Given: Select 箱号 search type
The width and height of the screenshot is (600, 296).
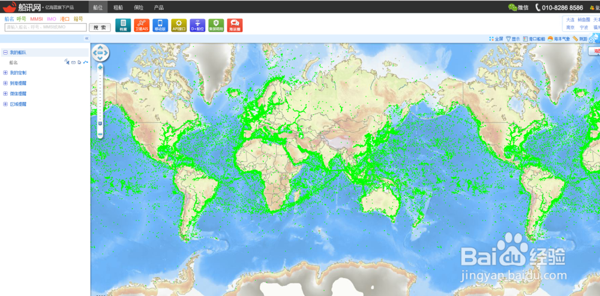Looking at the screenshot, I should pyautogui.click(x=78, y=19).
